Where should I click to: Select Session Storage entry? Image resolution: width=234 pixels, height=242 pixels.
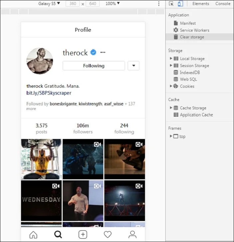click(194, 66)
